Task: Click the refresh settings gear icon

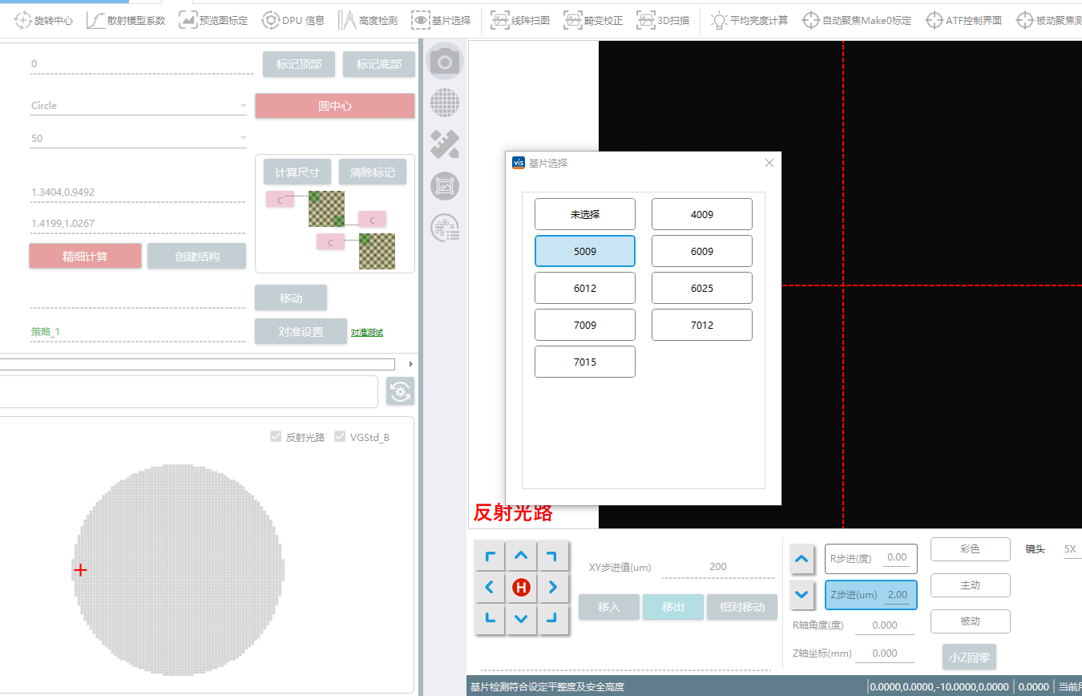Action: tap(401, 392)
